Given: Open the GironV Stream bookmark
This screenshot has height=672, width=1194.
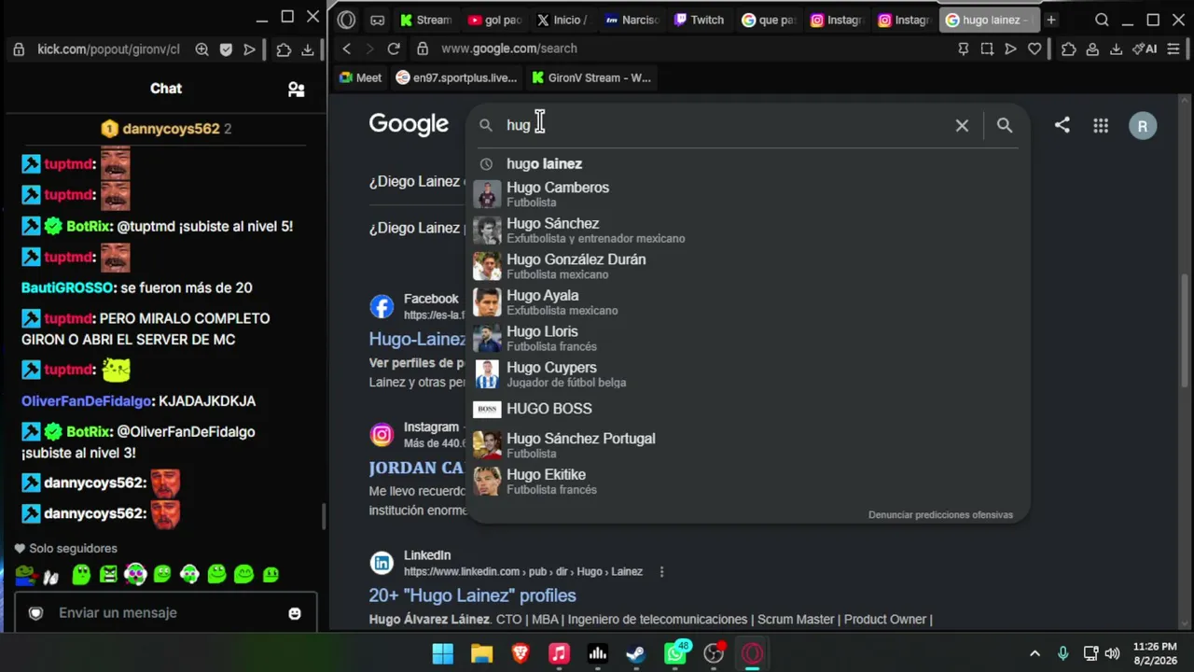Looking at the screenshot, I should tap(591, 77).
